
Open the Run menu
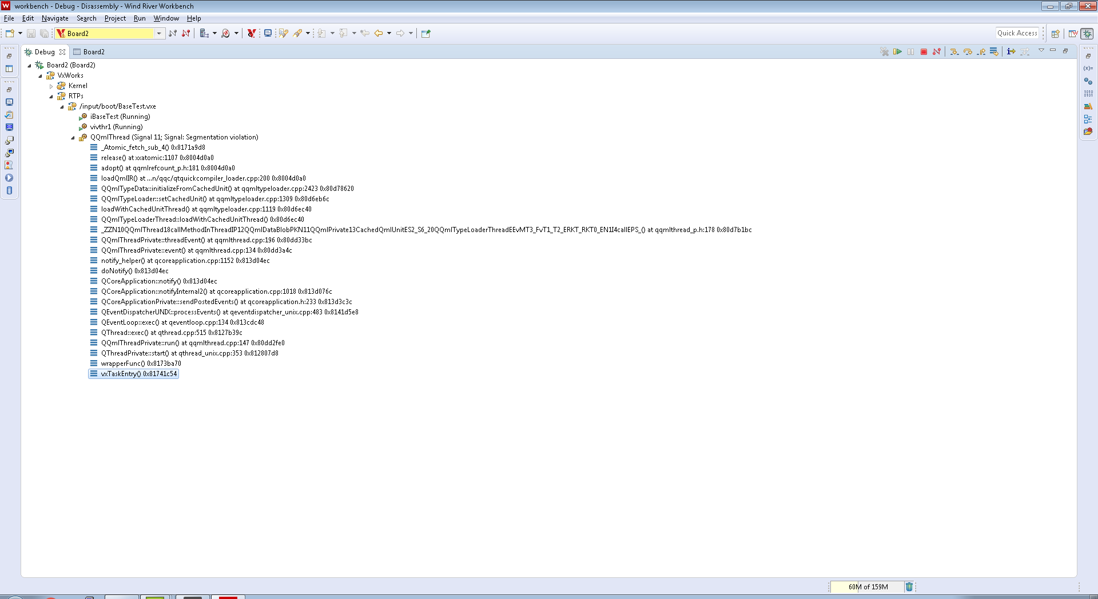[139, 18]
